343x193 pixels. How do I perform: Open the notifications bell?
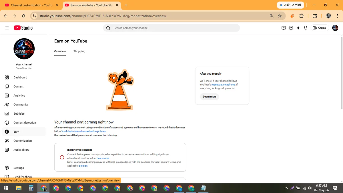coord(306,28)
